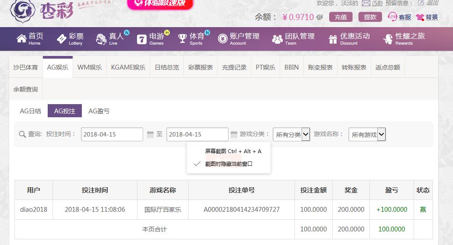Switch to 沙巴体育 tab

tap(26, 67)
